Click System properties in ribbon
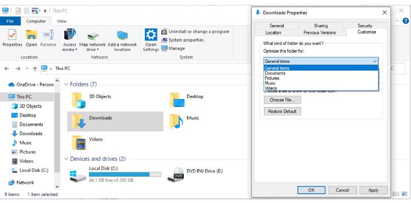This screenshot has width=411, height=203. [x=182, y=40]
